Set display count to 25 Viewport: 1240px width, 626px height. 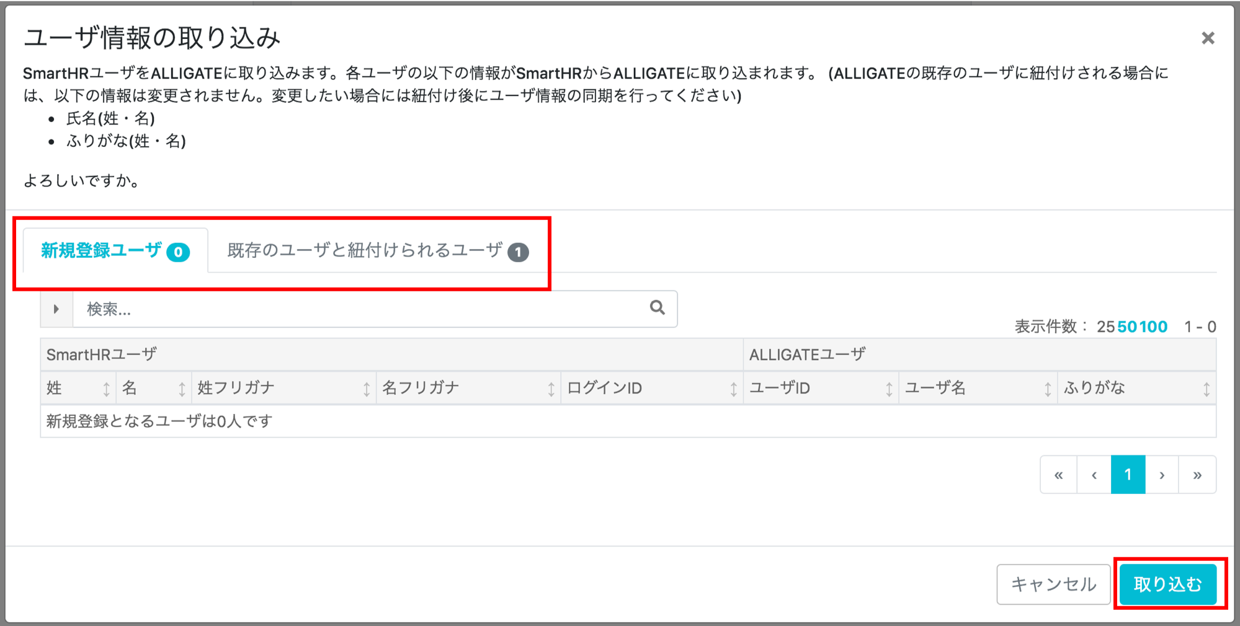1106,327
